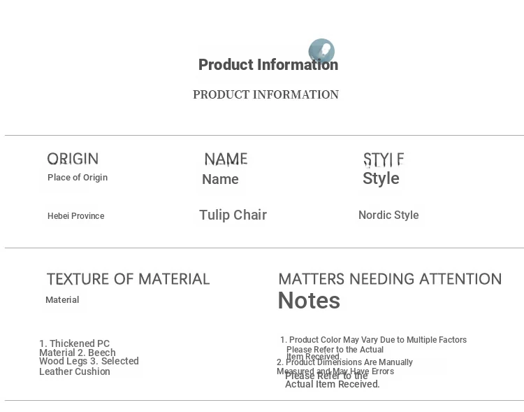Click the note about Product Color variation
The height and width of the screenshot is (412, 524).
(x=377, y=340)
